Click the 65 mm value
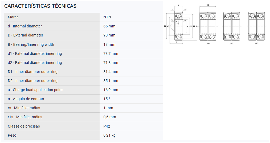The height and width of the screenshot is (143, 270). pyautogui.click(x=109, y=26)
